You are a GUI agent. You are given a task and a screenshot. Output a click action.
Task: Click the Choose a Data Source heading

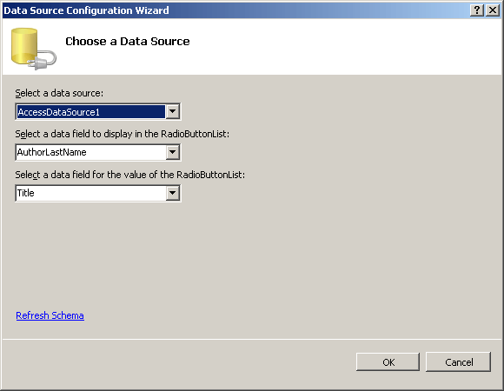point(128,42)
